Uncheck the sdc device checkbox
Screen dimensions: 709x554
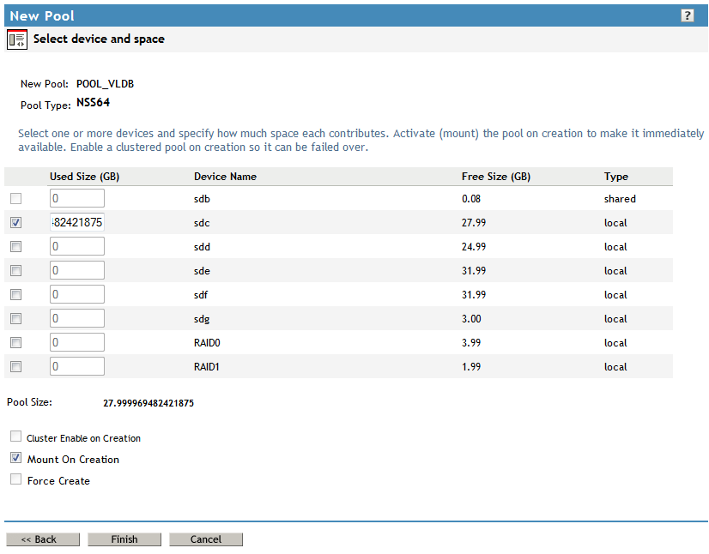(15, 222)
